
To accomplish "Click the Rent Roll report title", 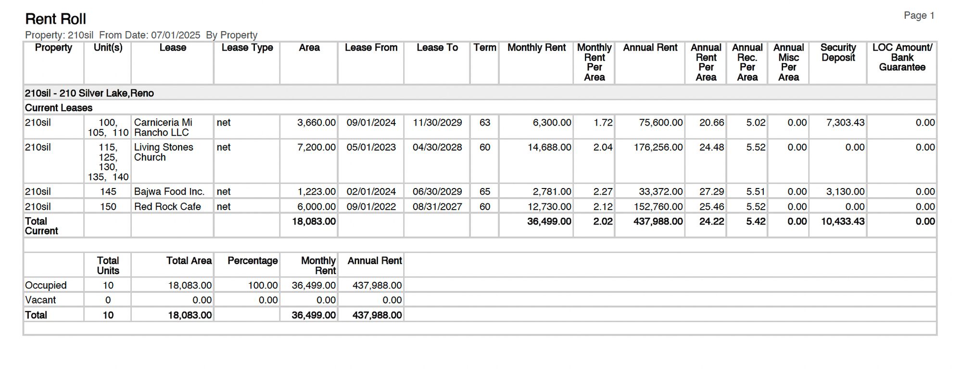I will [x=55, y=19].
